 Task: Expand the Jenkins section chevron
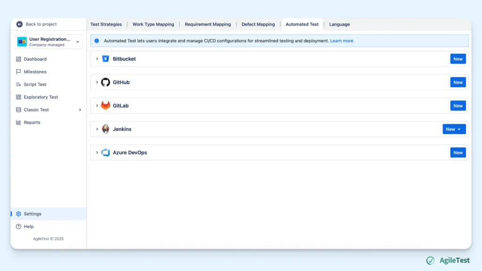point(97,129)
